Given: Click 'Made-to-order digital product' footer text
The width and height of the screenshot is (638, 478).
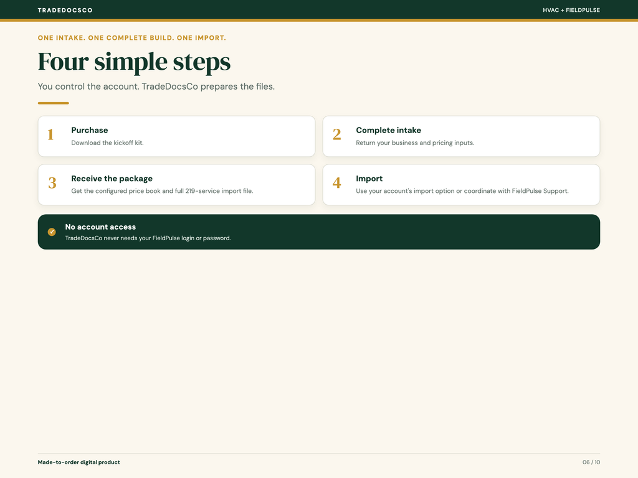Looking at the screenshot, I should pyautogui.click(x=79, y=462).
